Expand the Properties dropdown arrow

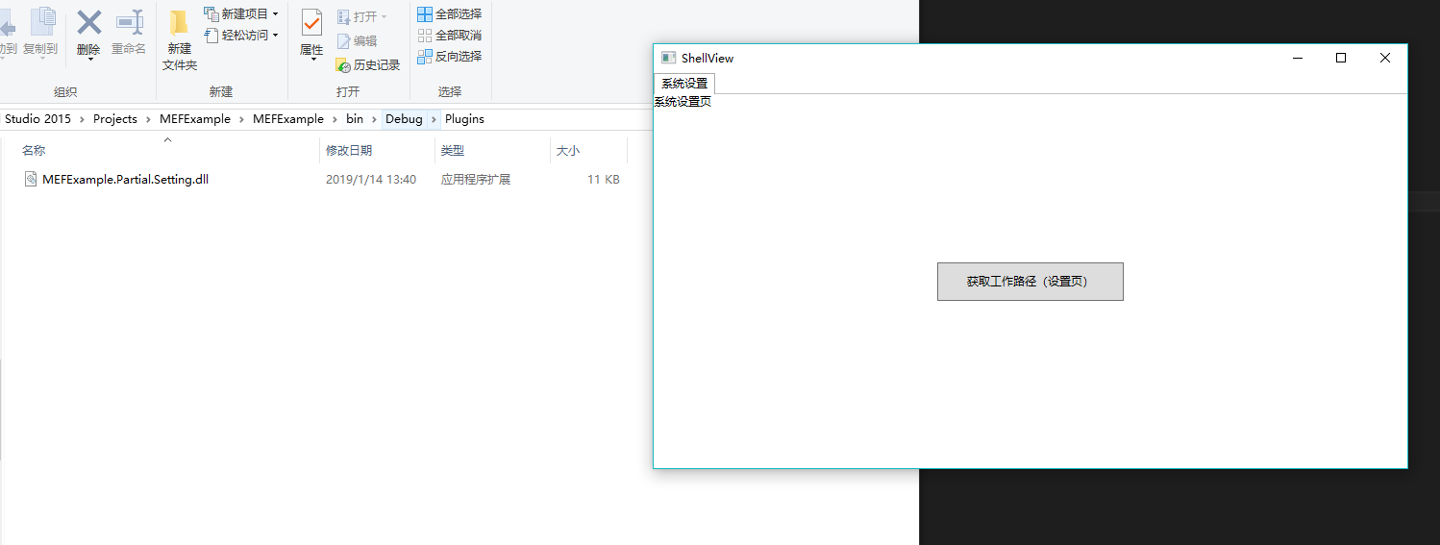pyautogui.click(x=311, y=60)
